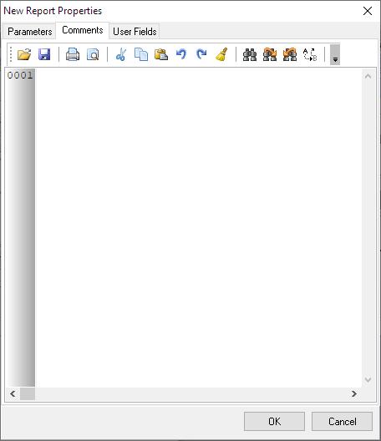The width and height of the screenshot is (381, 441).
Task: Undo the last edit
Action: click(181, 54)
